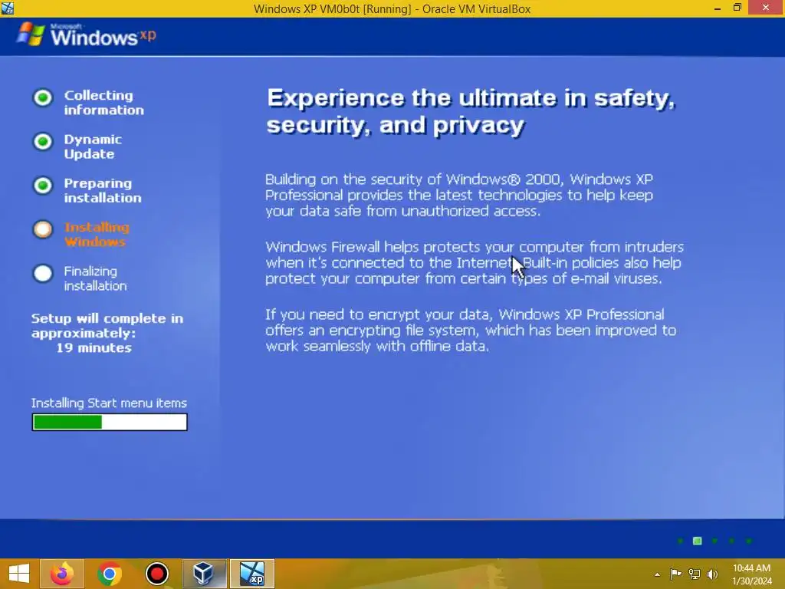Click the Finalizing installation step bullet
Screen dimensions: 785x589
click(x=43, y=274)
